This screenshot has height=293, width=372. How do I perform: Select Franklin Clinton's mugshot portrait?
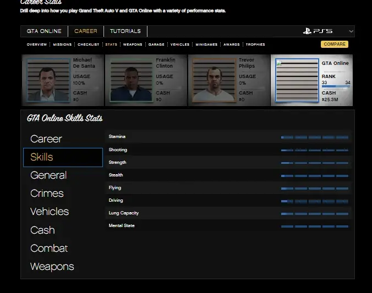pyautogui.click(x=131, y=80)
